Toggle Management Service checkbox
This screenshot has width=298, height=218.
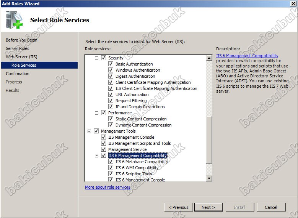(x=103, y=149)
